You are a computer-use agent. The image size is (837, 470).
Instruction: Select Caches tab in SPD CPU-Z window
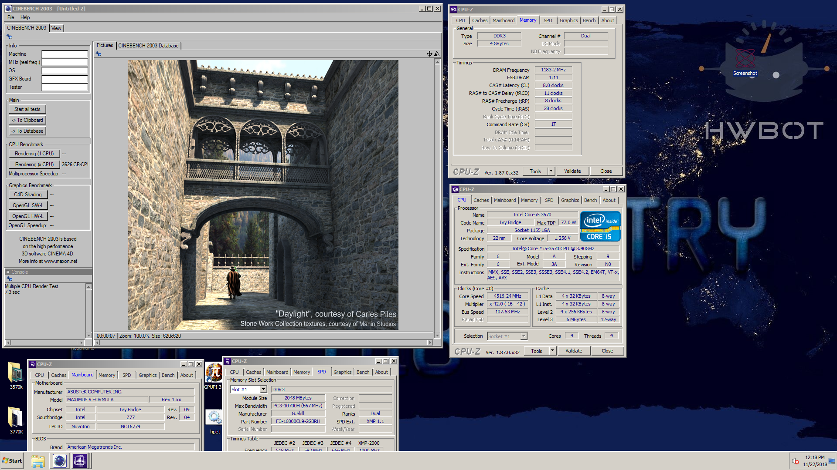(x=253, y=372)
